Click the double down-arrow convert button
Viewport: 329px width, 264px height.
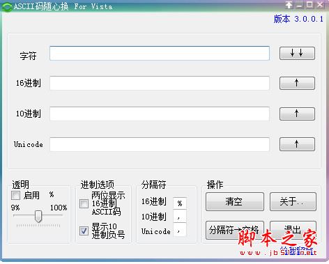(x=297, y=54)
